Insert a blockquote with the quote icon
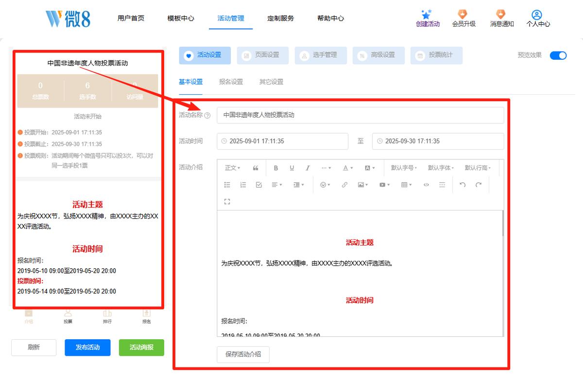The width and height of the screenshot is (583, 384). coord(256,168)
